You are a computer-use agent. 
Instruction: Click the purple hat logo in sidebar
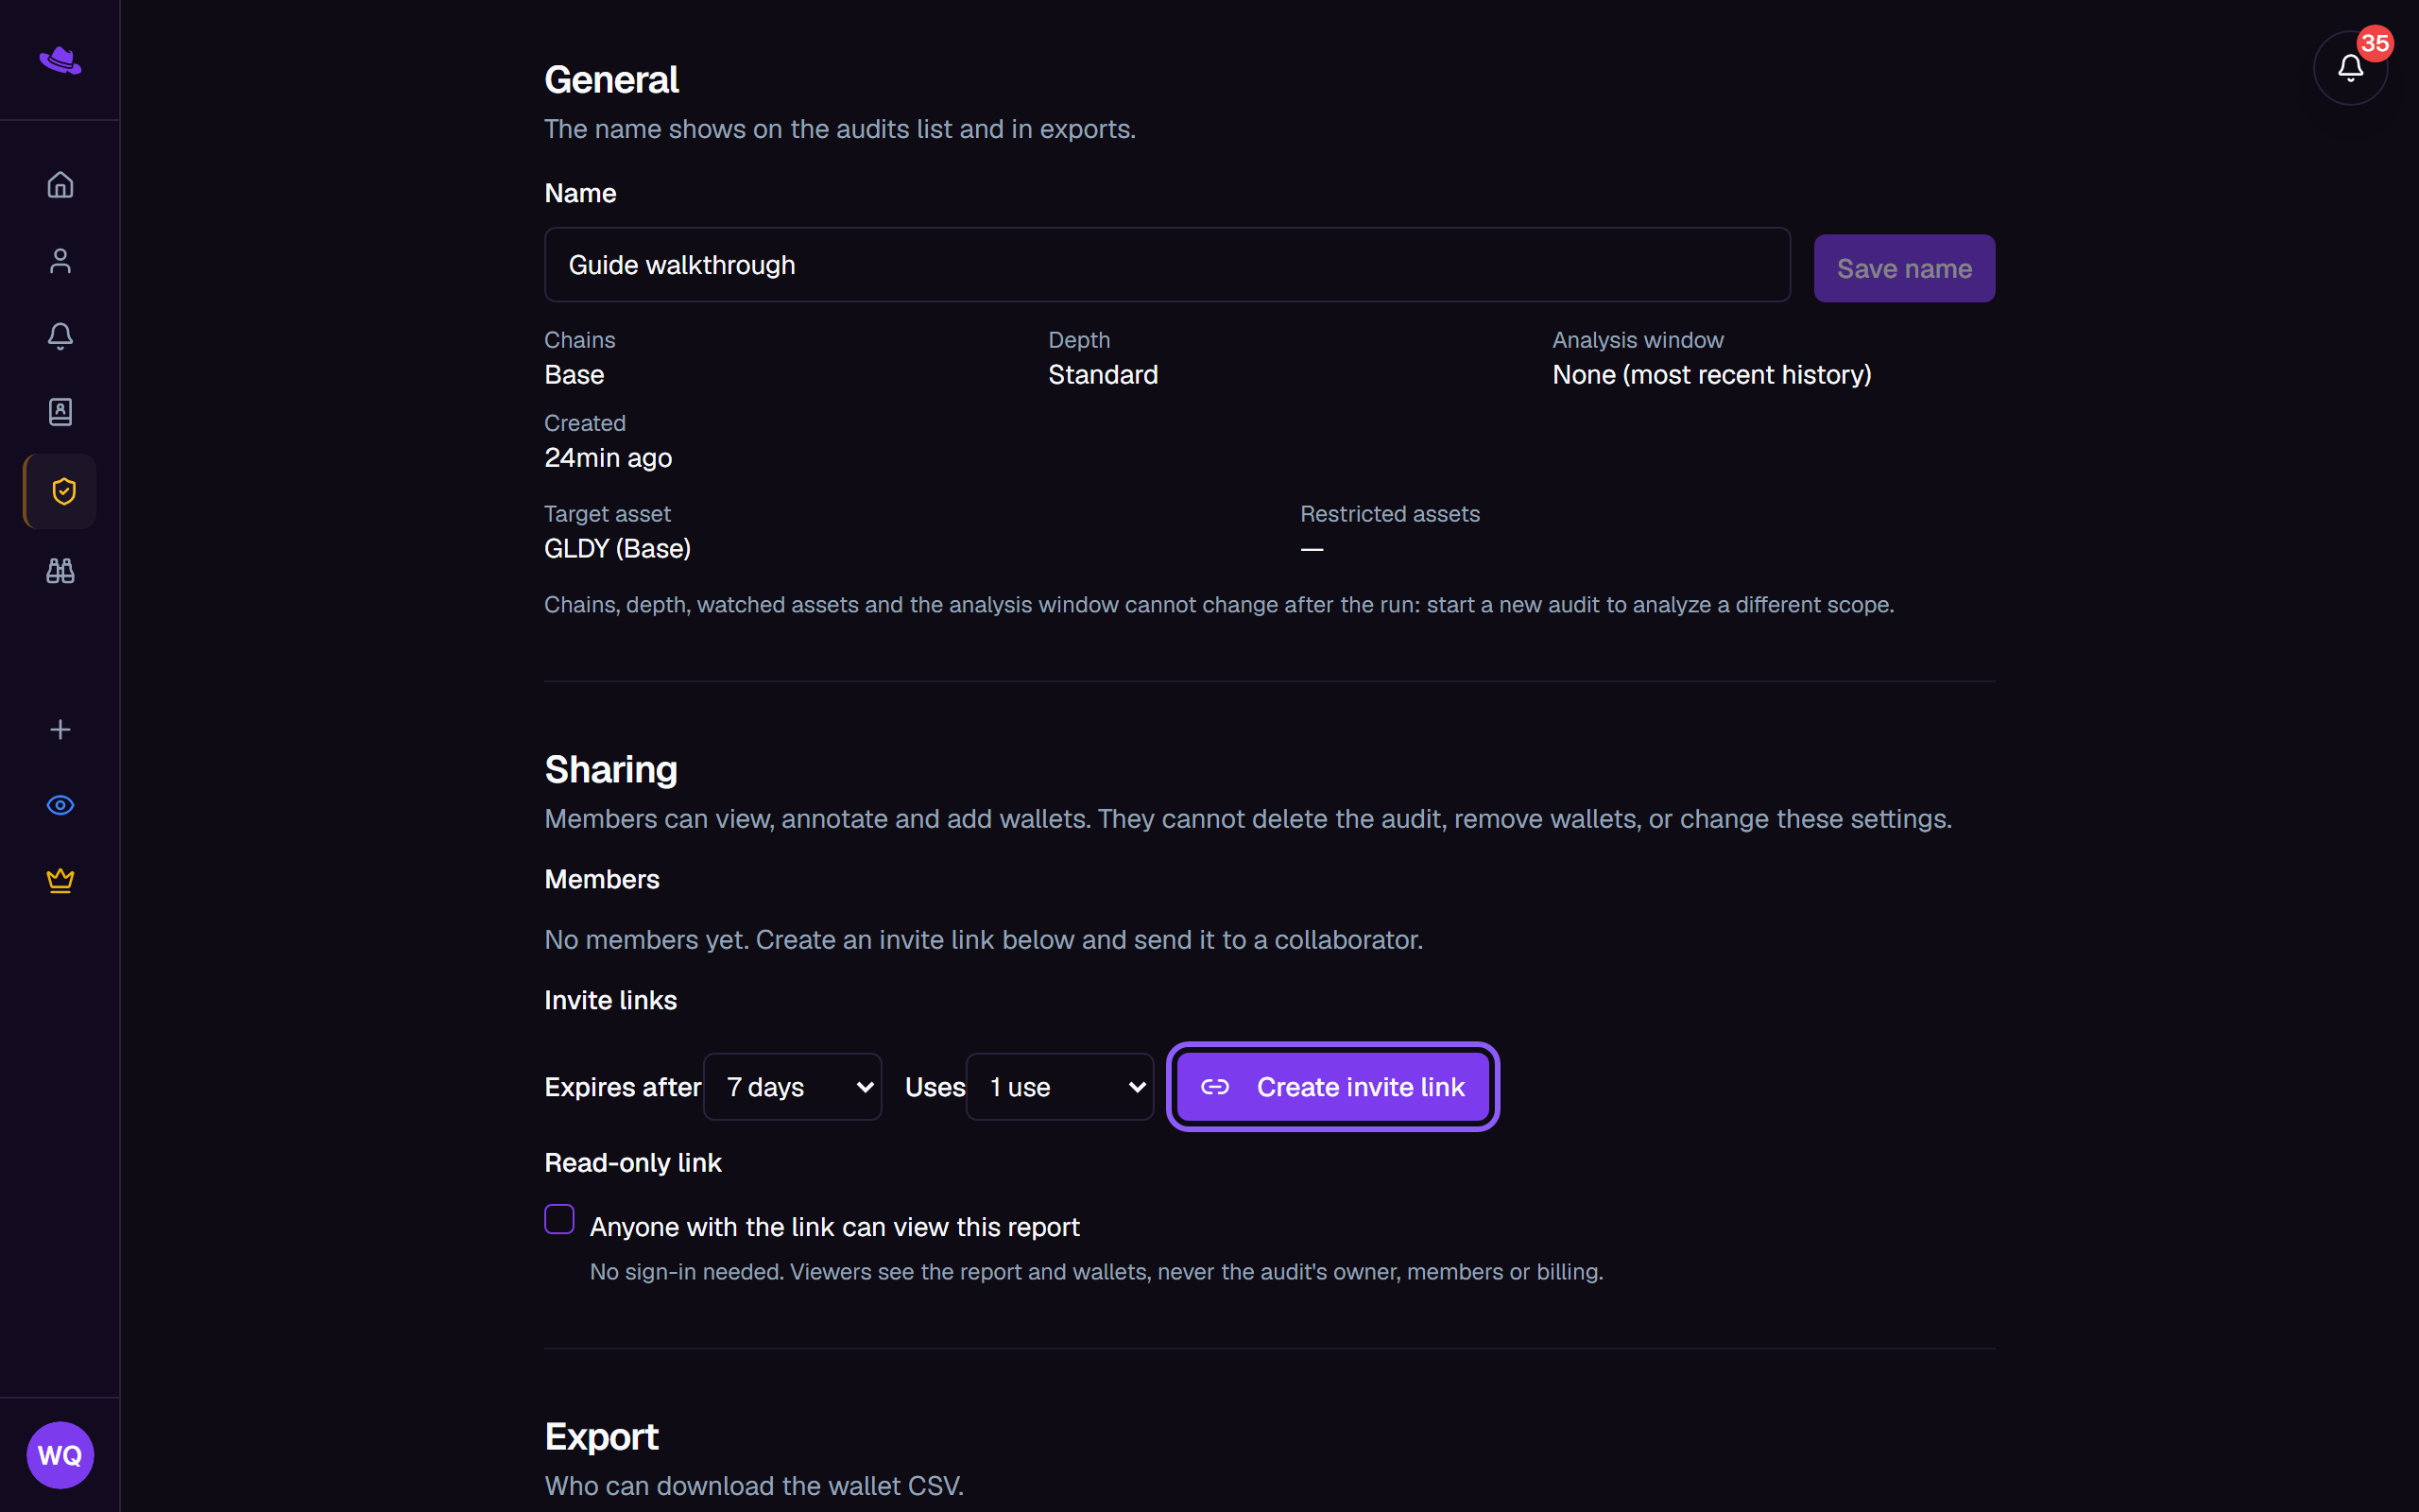[x=60, y=61]
